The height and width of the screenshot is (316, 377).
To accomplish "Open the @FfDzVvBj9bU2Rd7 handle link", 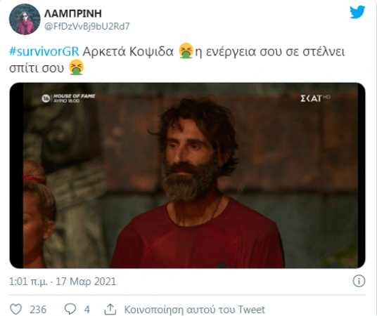I will pyautogui.click(x=87, y=26).
